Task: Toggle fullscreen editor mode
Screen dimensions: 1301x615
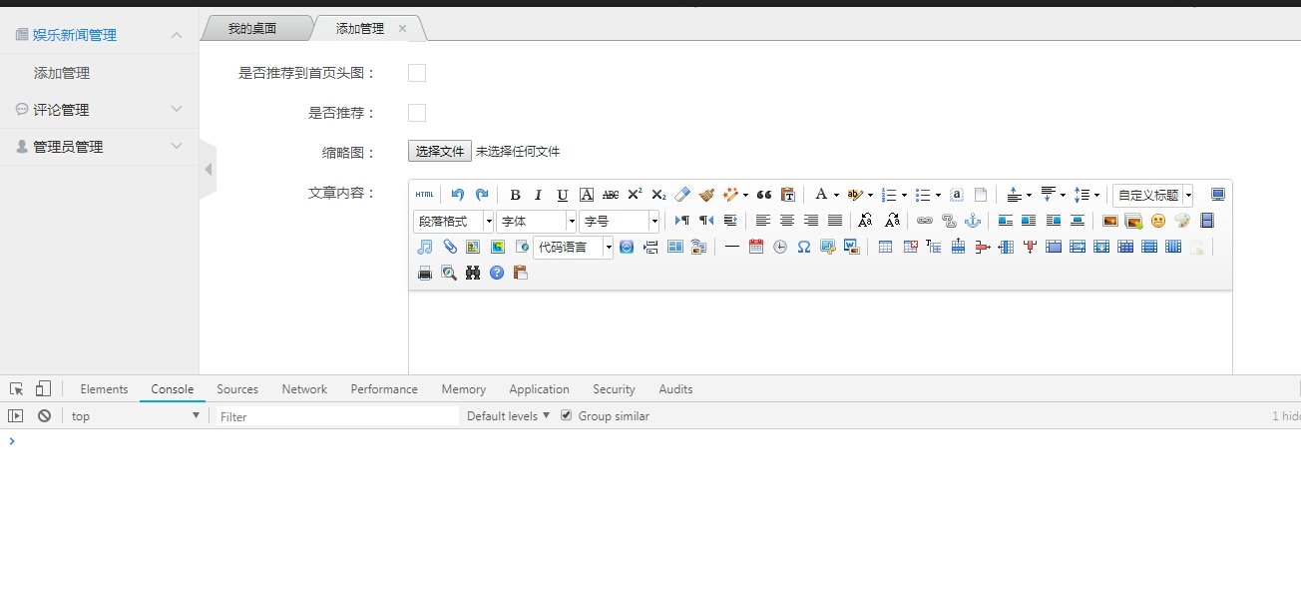Action: point(1218,195)
